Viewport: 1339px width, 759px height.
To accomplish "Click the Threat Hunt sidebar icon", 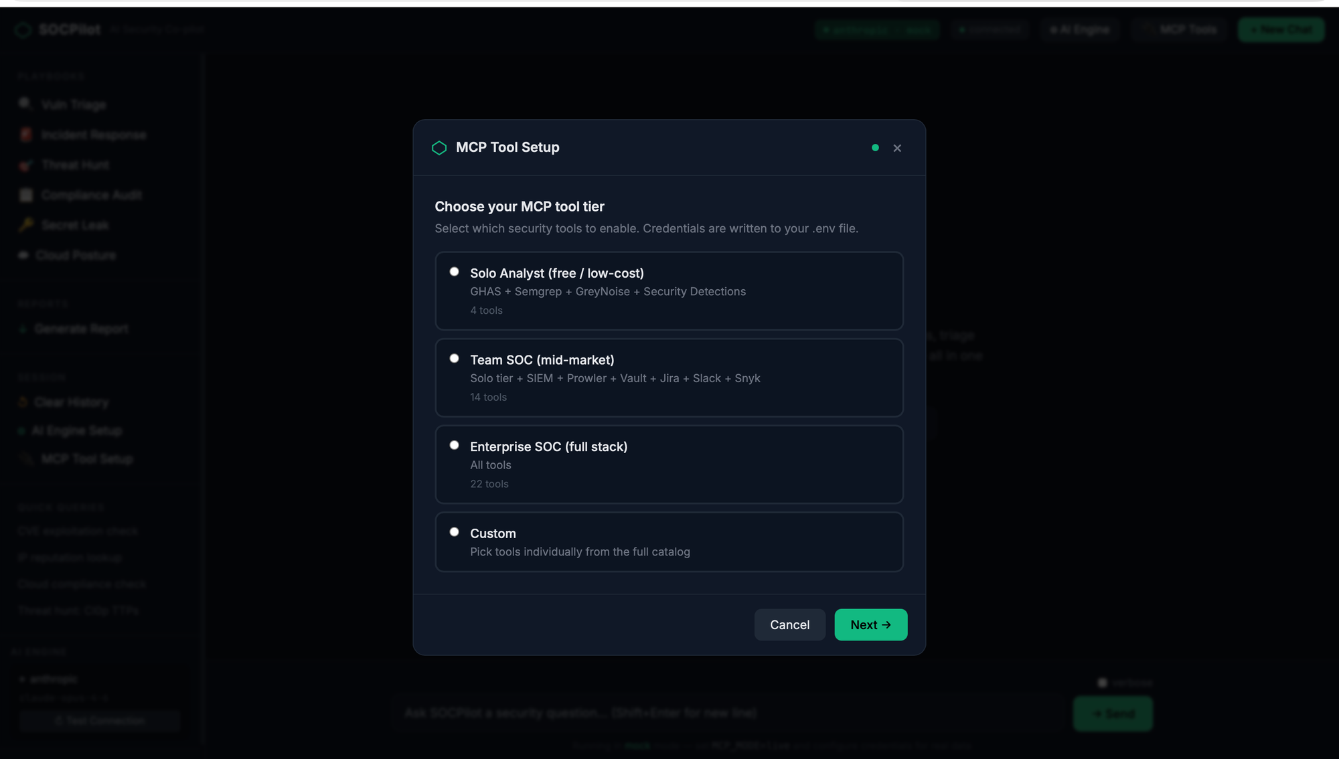I will (26, 165).
